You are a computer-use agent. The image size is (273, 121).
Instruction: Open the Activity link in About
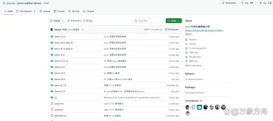(x=191, y=44)
